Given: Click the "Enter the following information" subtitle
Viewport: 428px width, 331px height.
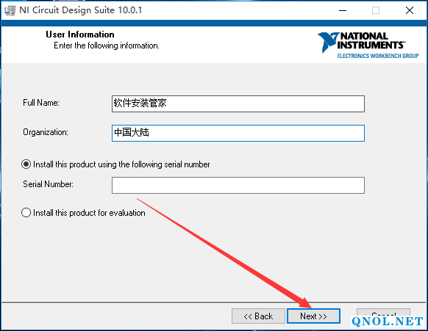Looking at the screenshot, I should click(x=107, y=46).
